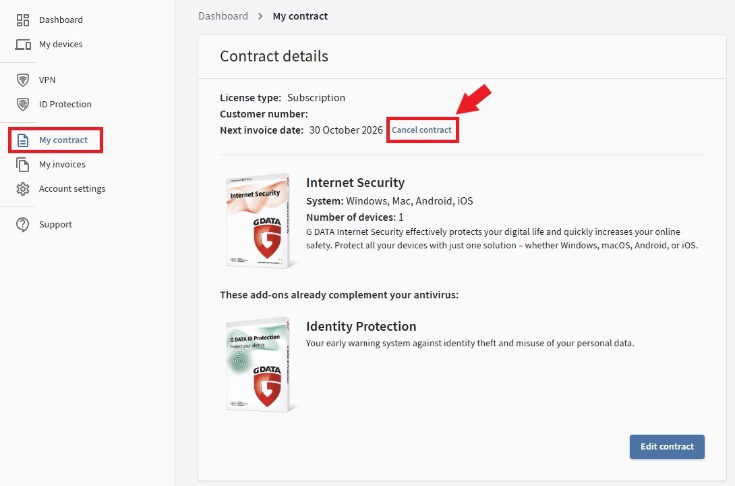Open the Dashboard menu item

coord(61,20)
